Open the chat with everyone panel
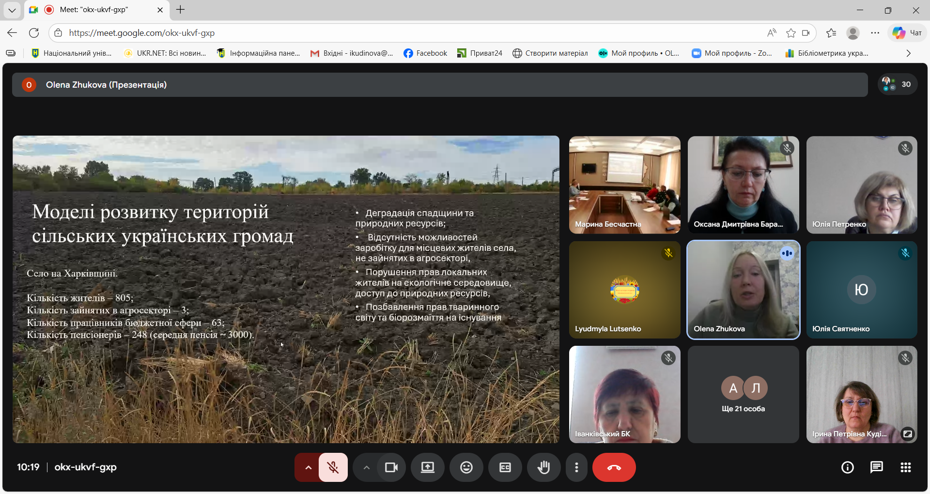 876,467
